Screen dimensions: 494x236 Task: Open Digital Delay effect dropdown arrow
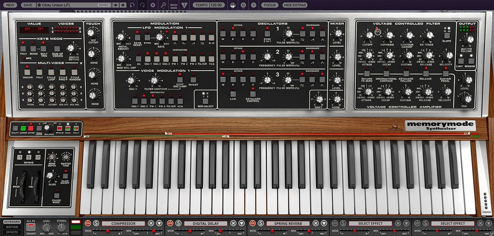coord(242,223)
